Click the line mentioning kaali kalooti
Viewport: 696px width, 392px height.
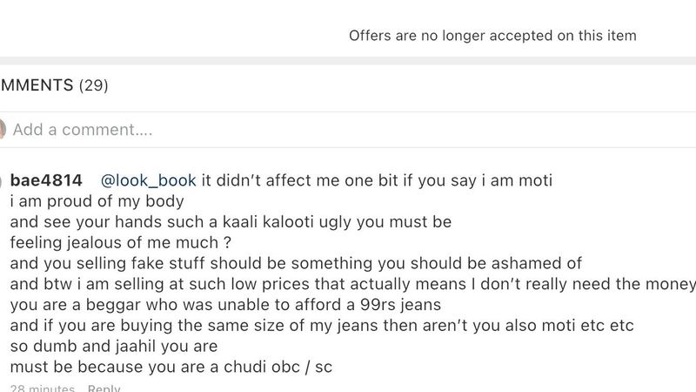tap(231, 222)
